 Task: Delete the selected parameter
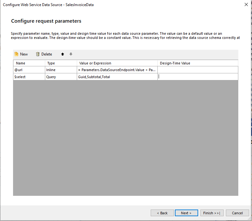44,54
